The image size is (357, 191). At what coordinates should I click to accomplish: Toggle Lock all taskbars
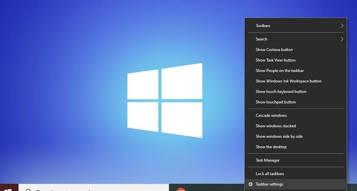click(296, 174)
